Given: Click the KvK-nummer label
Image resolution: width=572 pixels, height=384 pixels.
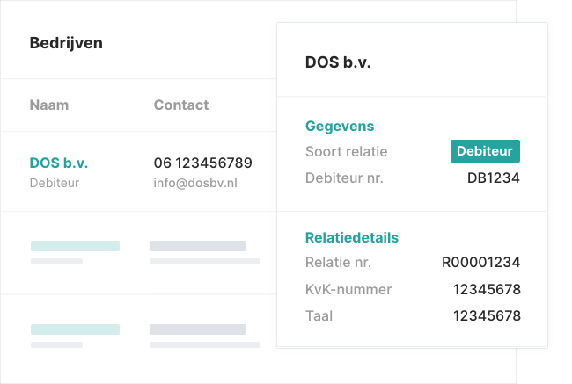Looking at the screenshot, I should (348, 289).
